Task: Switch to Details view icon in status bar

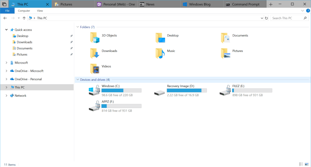Action: (x=301, y=164)
